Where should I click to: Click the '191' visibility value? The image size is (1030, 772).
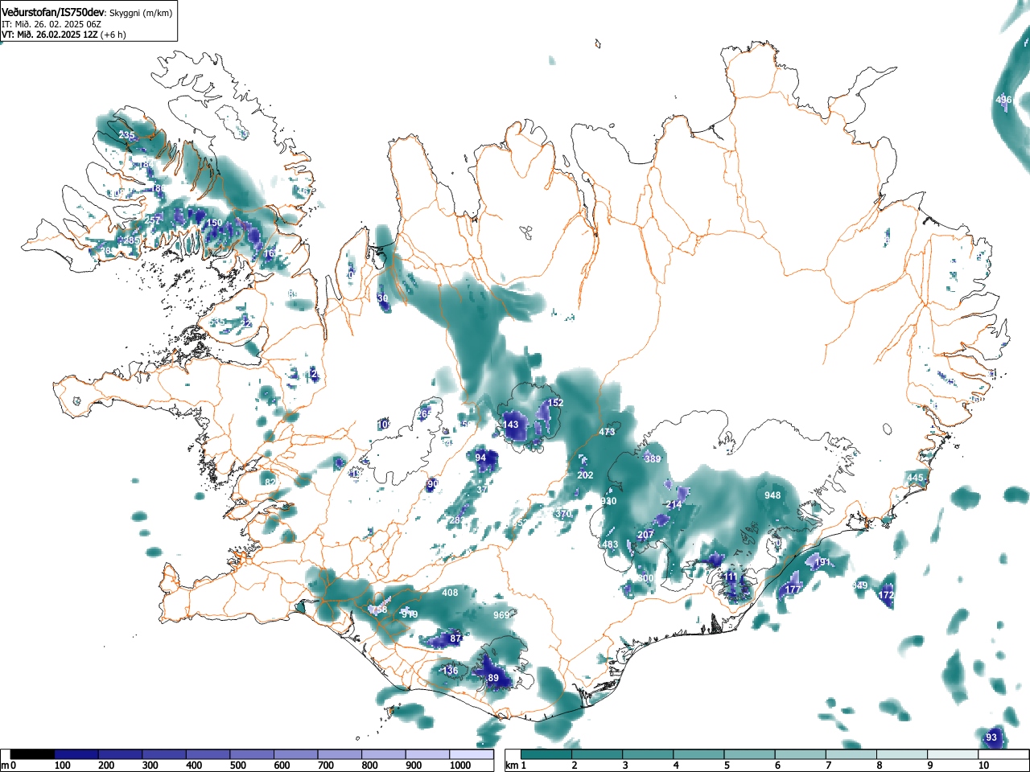pos(822,563)
